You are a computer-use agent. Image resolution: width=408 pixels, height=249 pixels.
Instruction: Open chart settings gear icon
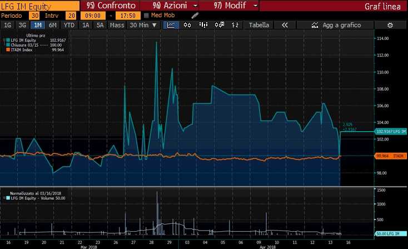coord(390,25)
